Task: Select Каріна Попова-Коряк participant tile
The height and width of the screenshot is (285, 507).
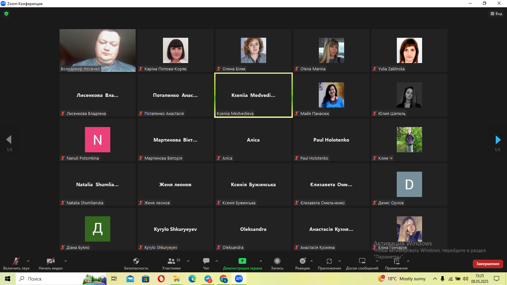Action: [x=176, y=50]
